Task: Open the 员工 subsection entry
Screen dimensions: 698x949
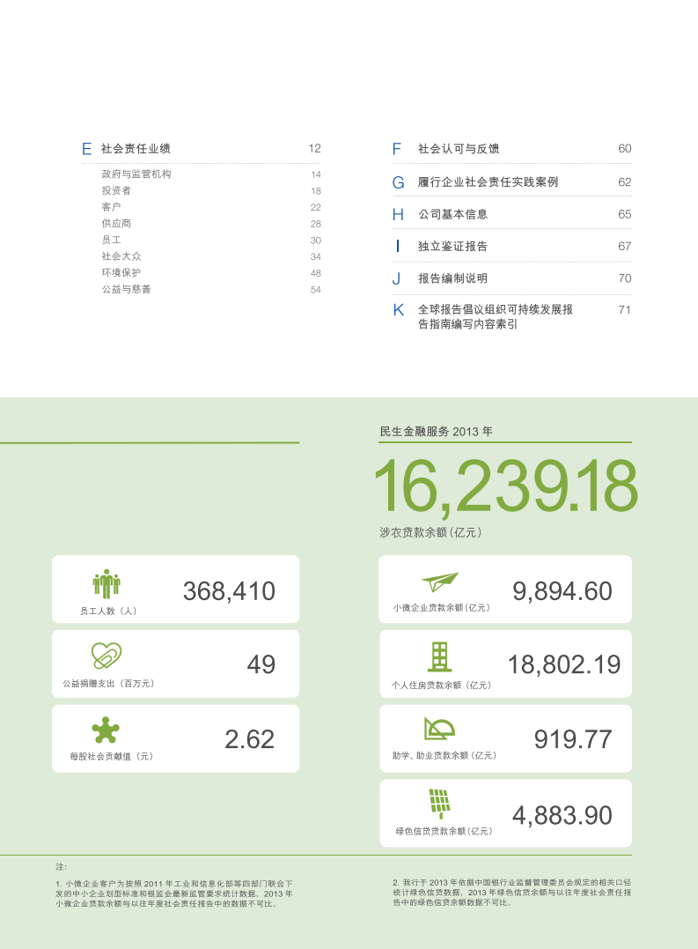Action: pyautogui.click(x=111, y=241)
